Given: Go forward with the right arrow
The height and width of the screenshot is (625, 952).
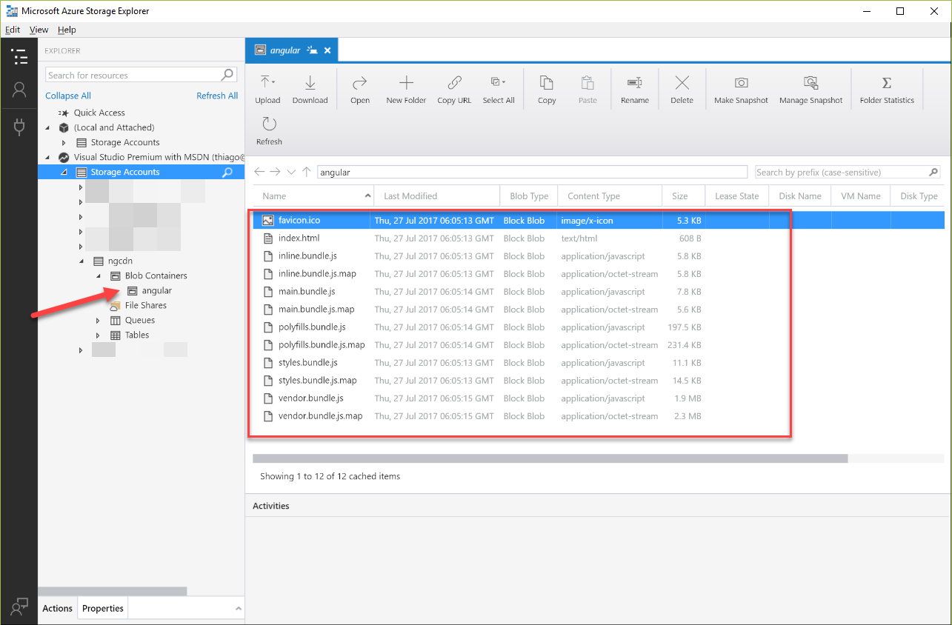Looking at the screenshot, I should (x=275, y=172).
